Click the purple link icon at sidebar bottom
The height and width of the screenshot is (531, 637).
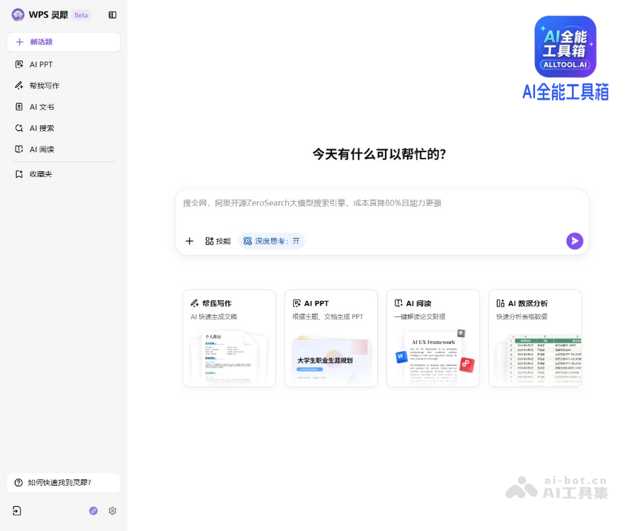93,510
